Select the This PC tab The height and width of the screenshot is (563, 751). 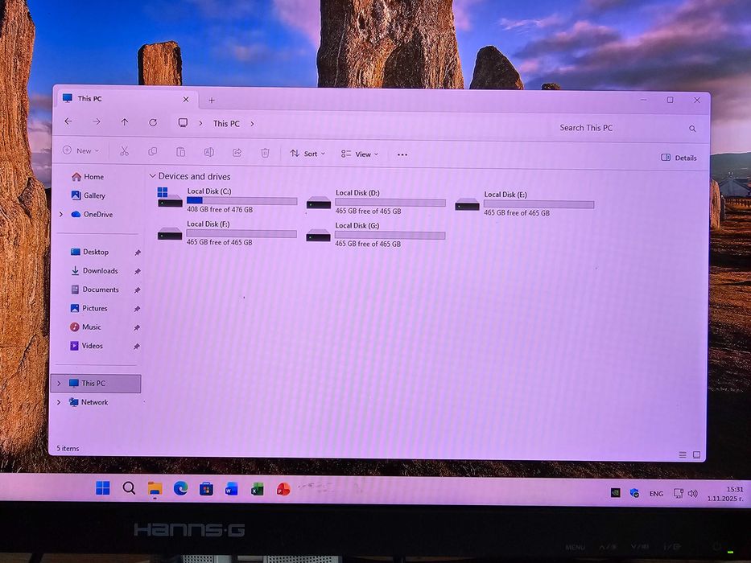pos(126,99)
